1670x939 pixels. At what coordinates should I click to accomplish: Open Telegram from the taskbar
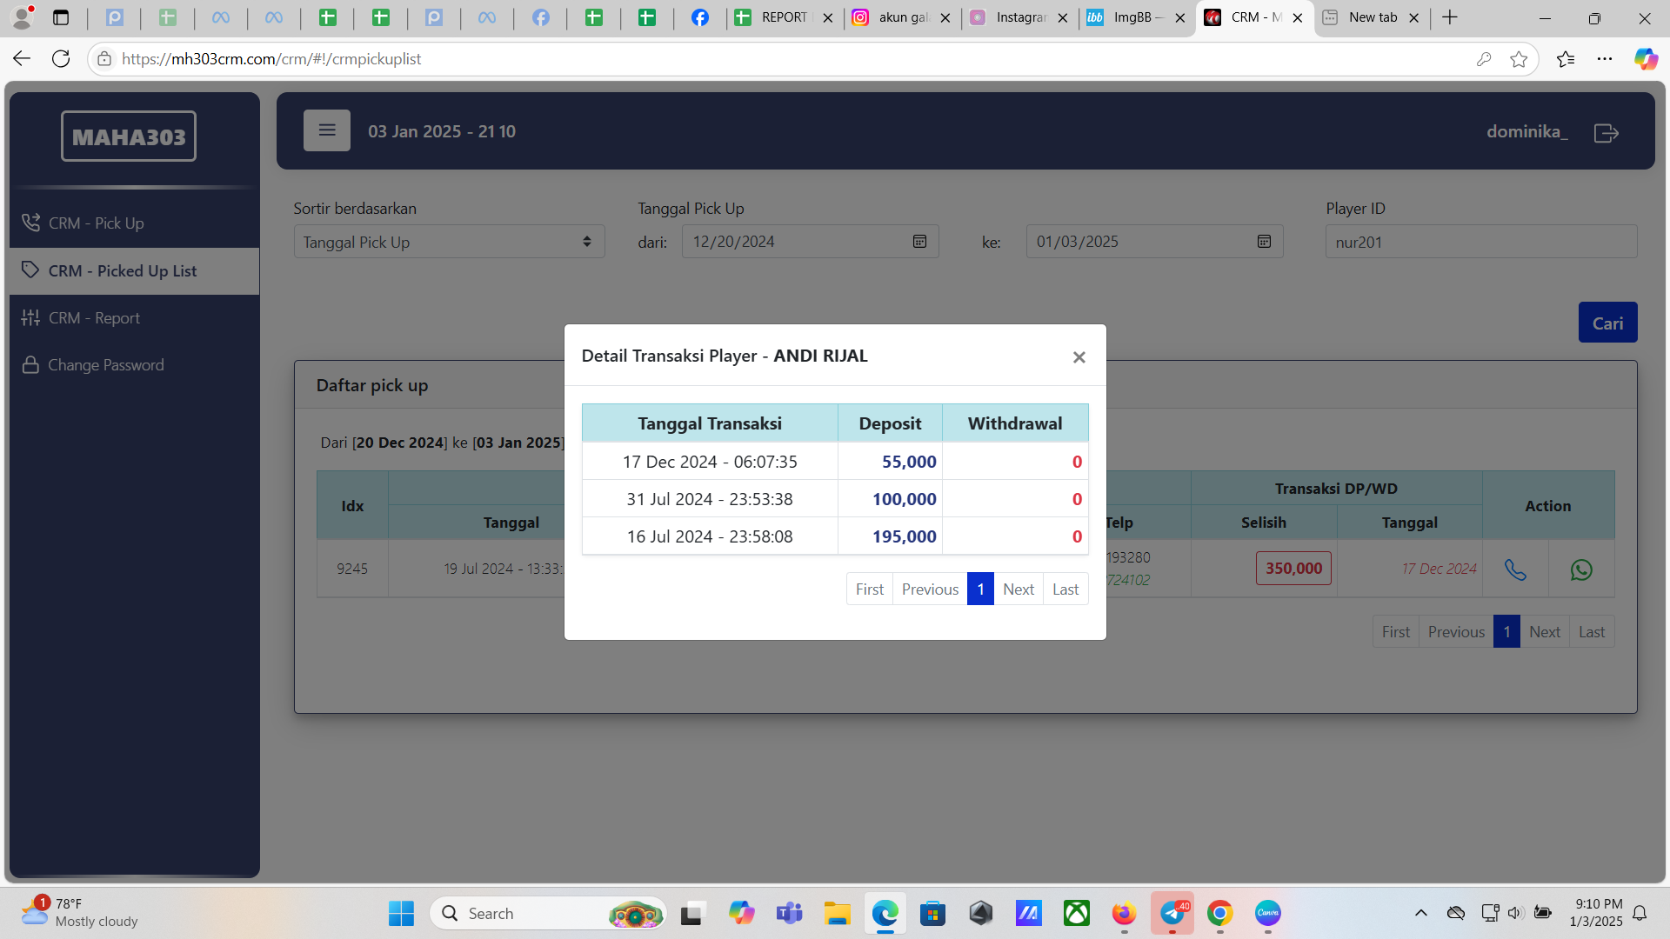[x=1172, y=914]
